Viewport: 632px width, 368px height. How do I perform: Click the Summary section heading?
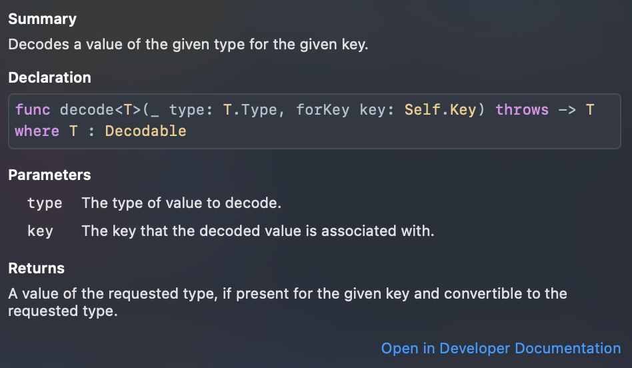pos(42,19)
